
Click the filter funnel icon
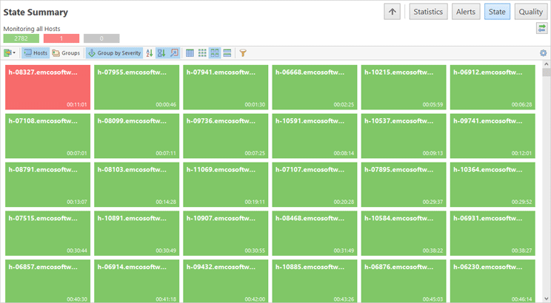243,53
